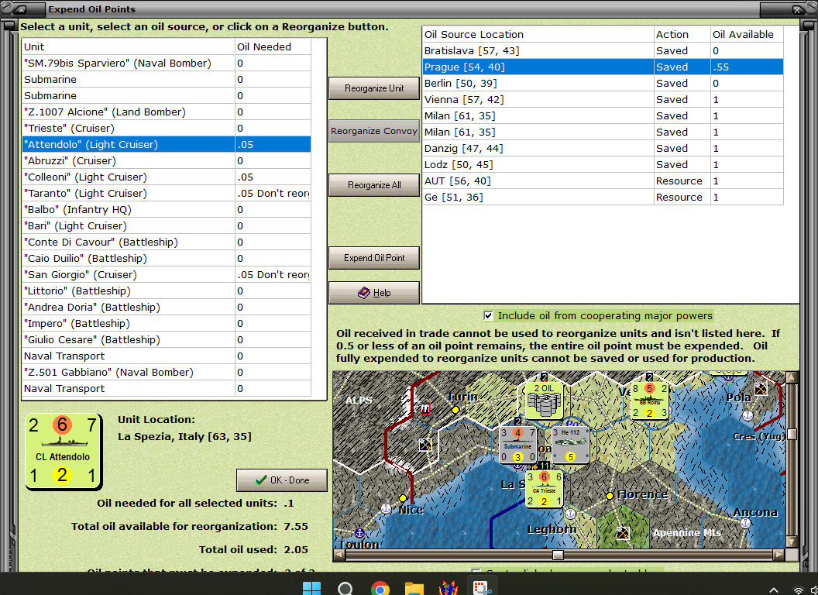Select "SM.79bis Sparviero" (Naval Bomber) row

tap(167, 63)
